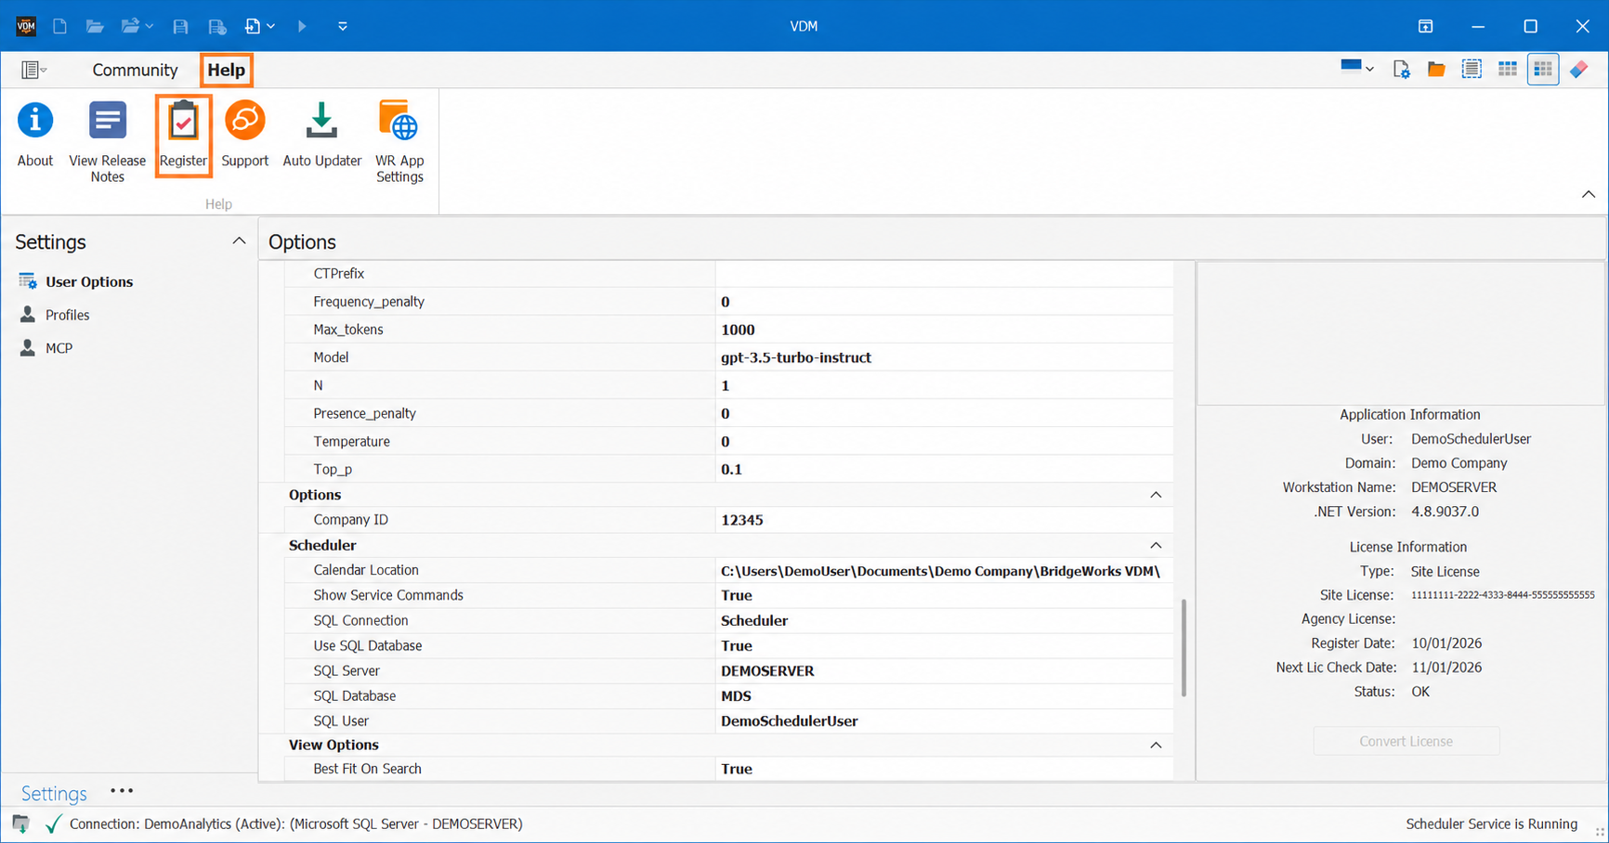Open View Release Notes
The image size is (1609, 843).
(x=107, y=142)
